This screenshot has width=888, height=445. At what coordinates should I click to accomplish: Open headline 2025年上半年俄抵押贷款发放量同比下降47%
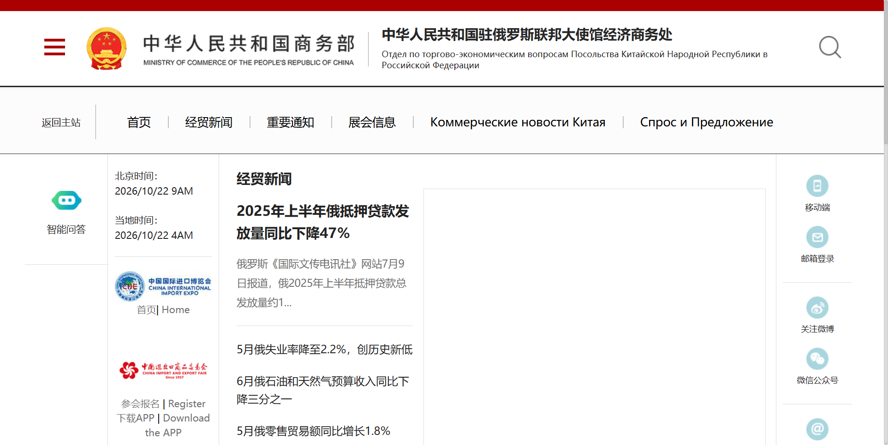[323, 222]
